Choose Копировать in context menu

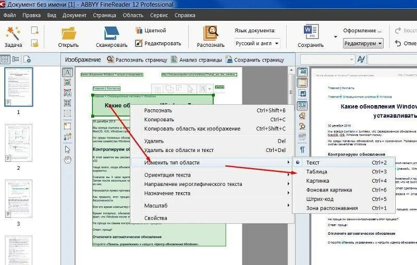(212, 120)
